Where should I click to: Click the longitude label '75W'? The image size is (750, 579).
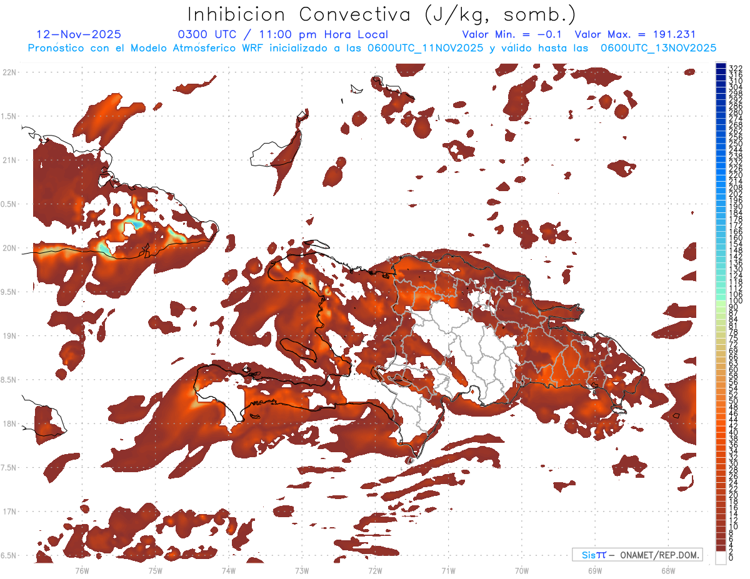[155, 571]
